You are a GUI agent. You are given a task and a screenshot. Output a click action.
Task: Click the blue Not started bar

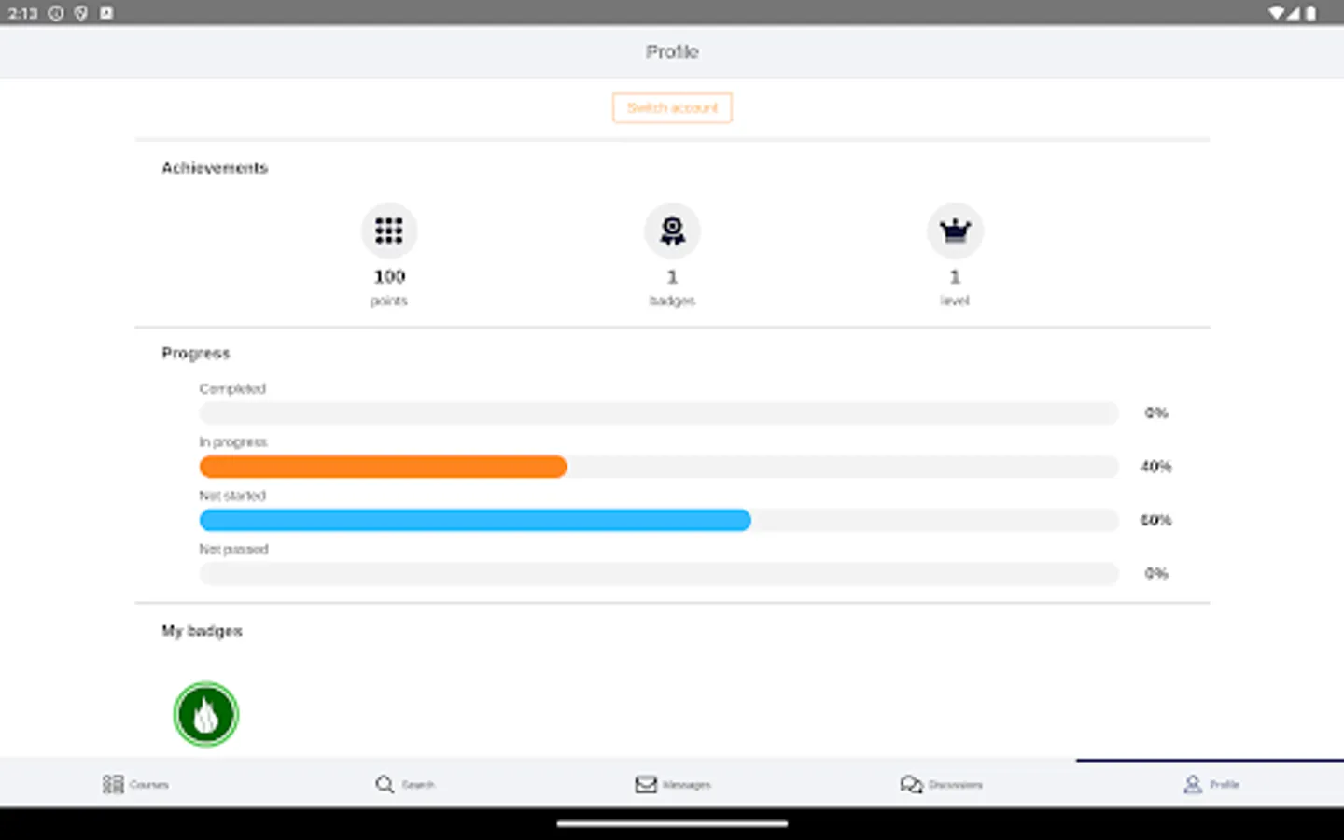click(475, 520)
